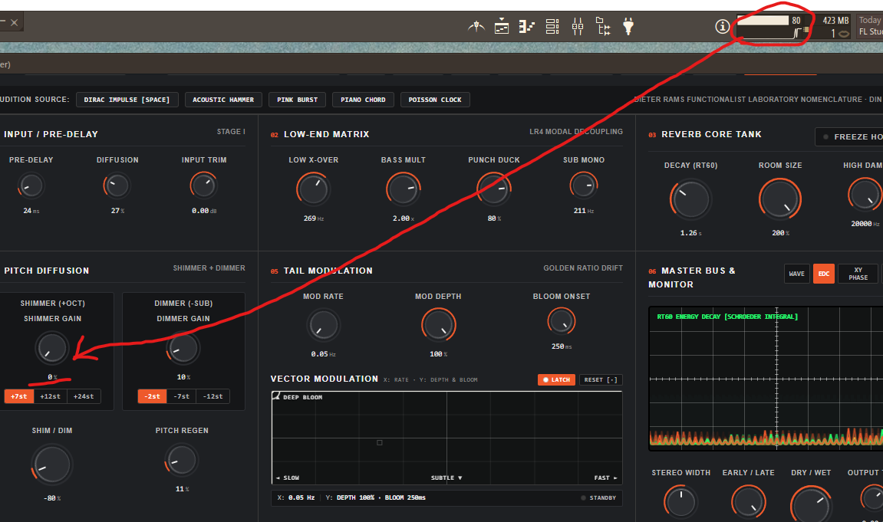Click the info circle icon

(x=723, y=26)
